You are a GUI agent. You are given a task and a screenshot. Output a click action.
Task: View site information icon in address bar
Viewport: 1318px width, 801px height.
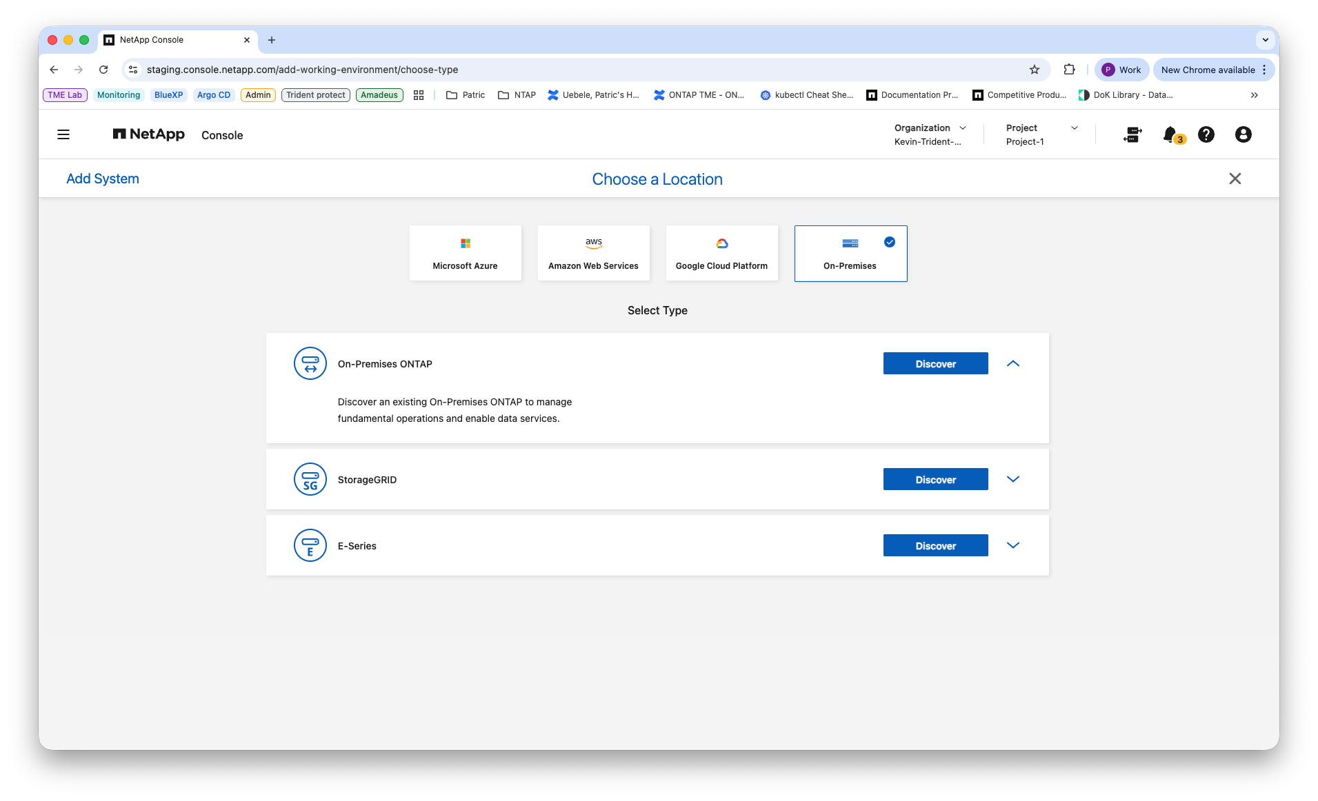[134, 70]
